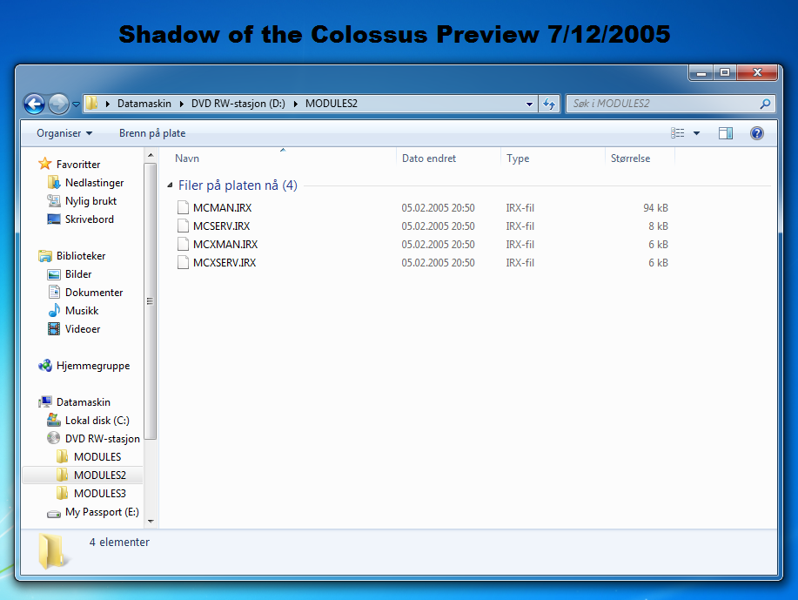The height and width of the screenshot is (600, 798).
Task: Open the Videoer library
Action: tap(83, 329)
